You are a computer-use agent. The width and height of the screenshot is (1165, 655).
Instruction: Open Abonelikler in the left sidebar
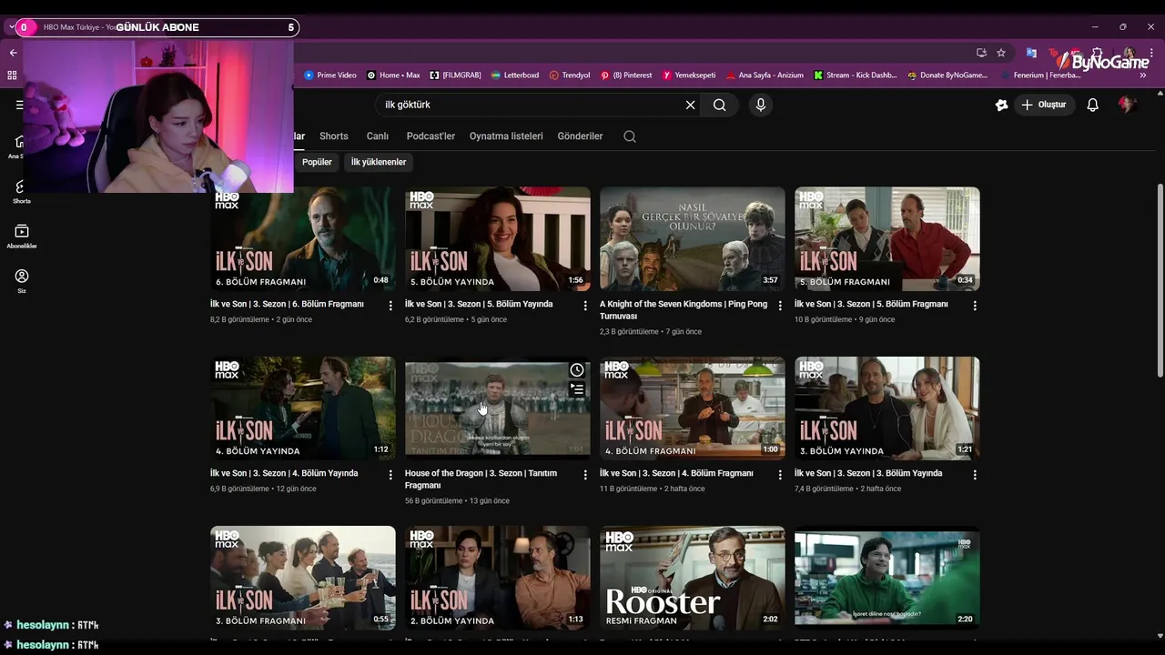point(22,237)
